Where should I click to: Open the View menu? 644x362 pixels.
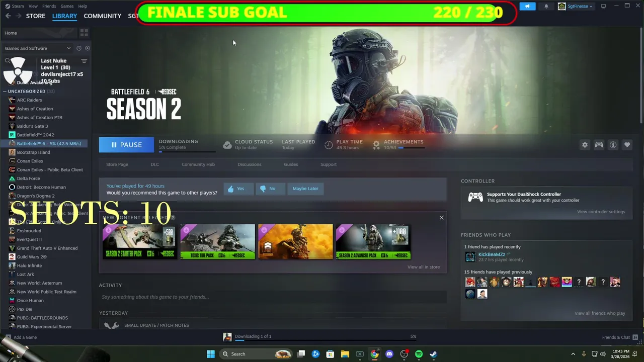33,6
